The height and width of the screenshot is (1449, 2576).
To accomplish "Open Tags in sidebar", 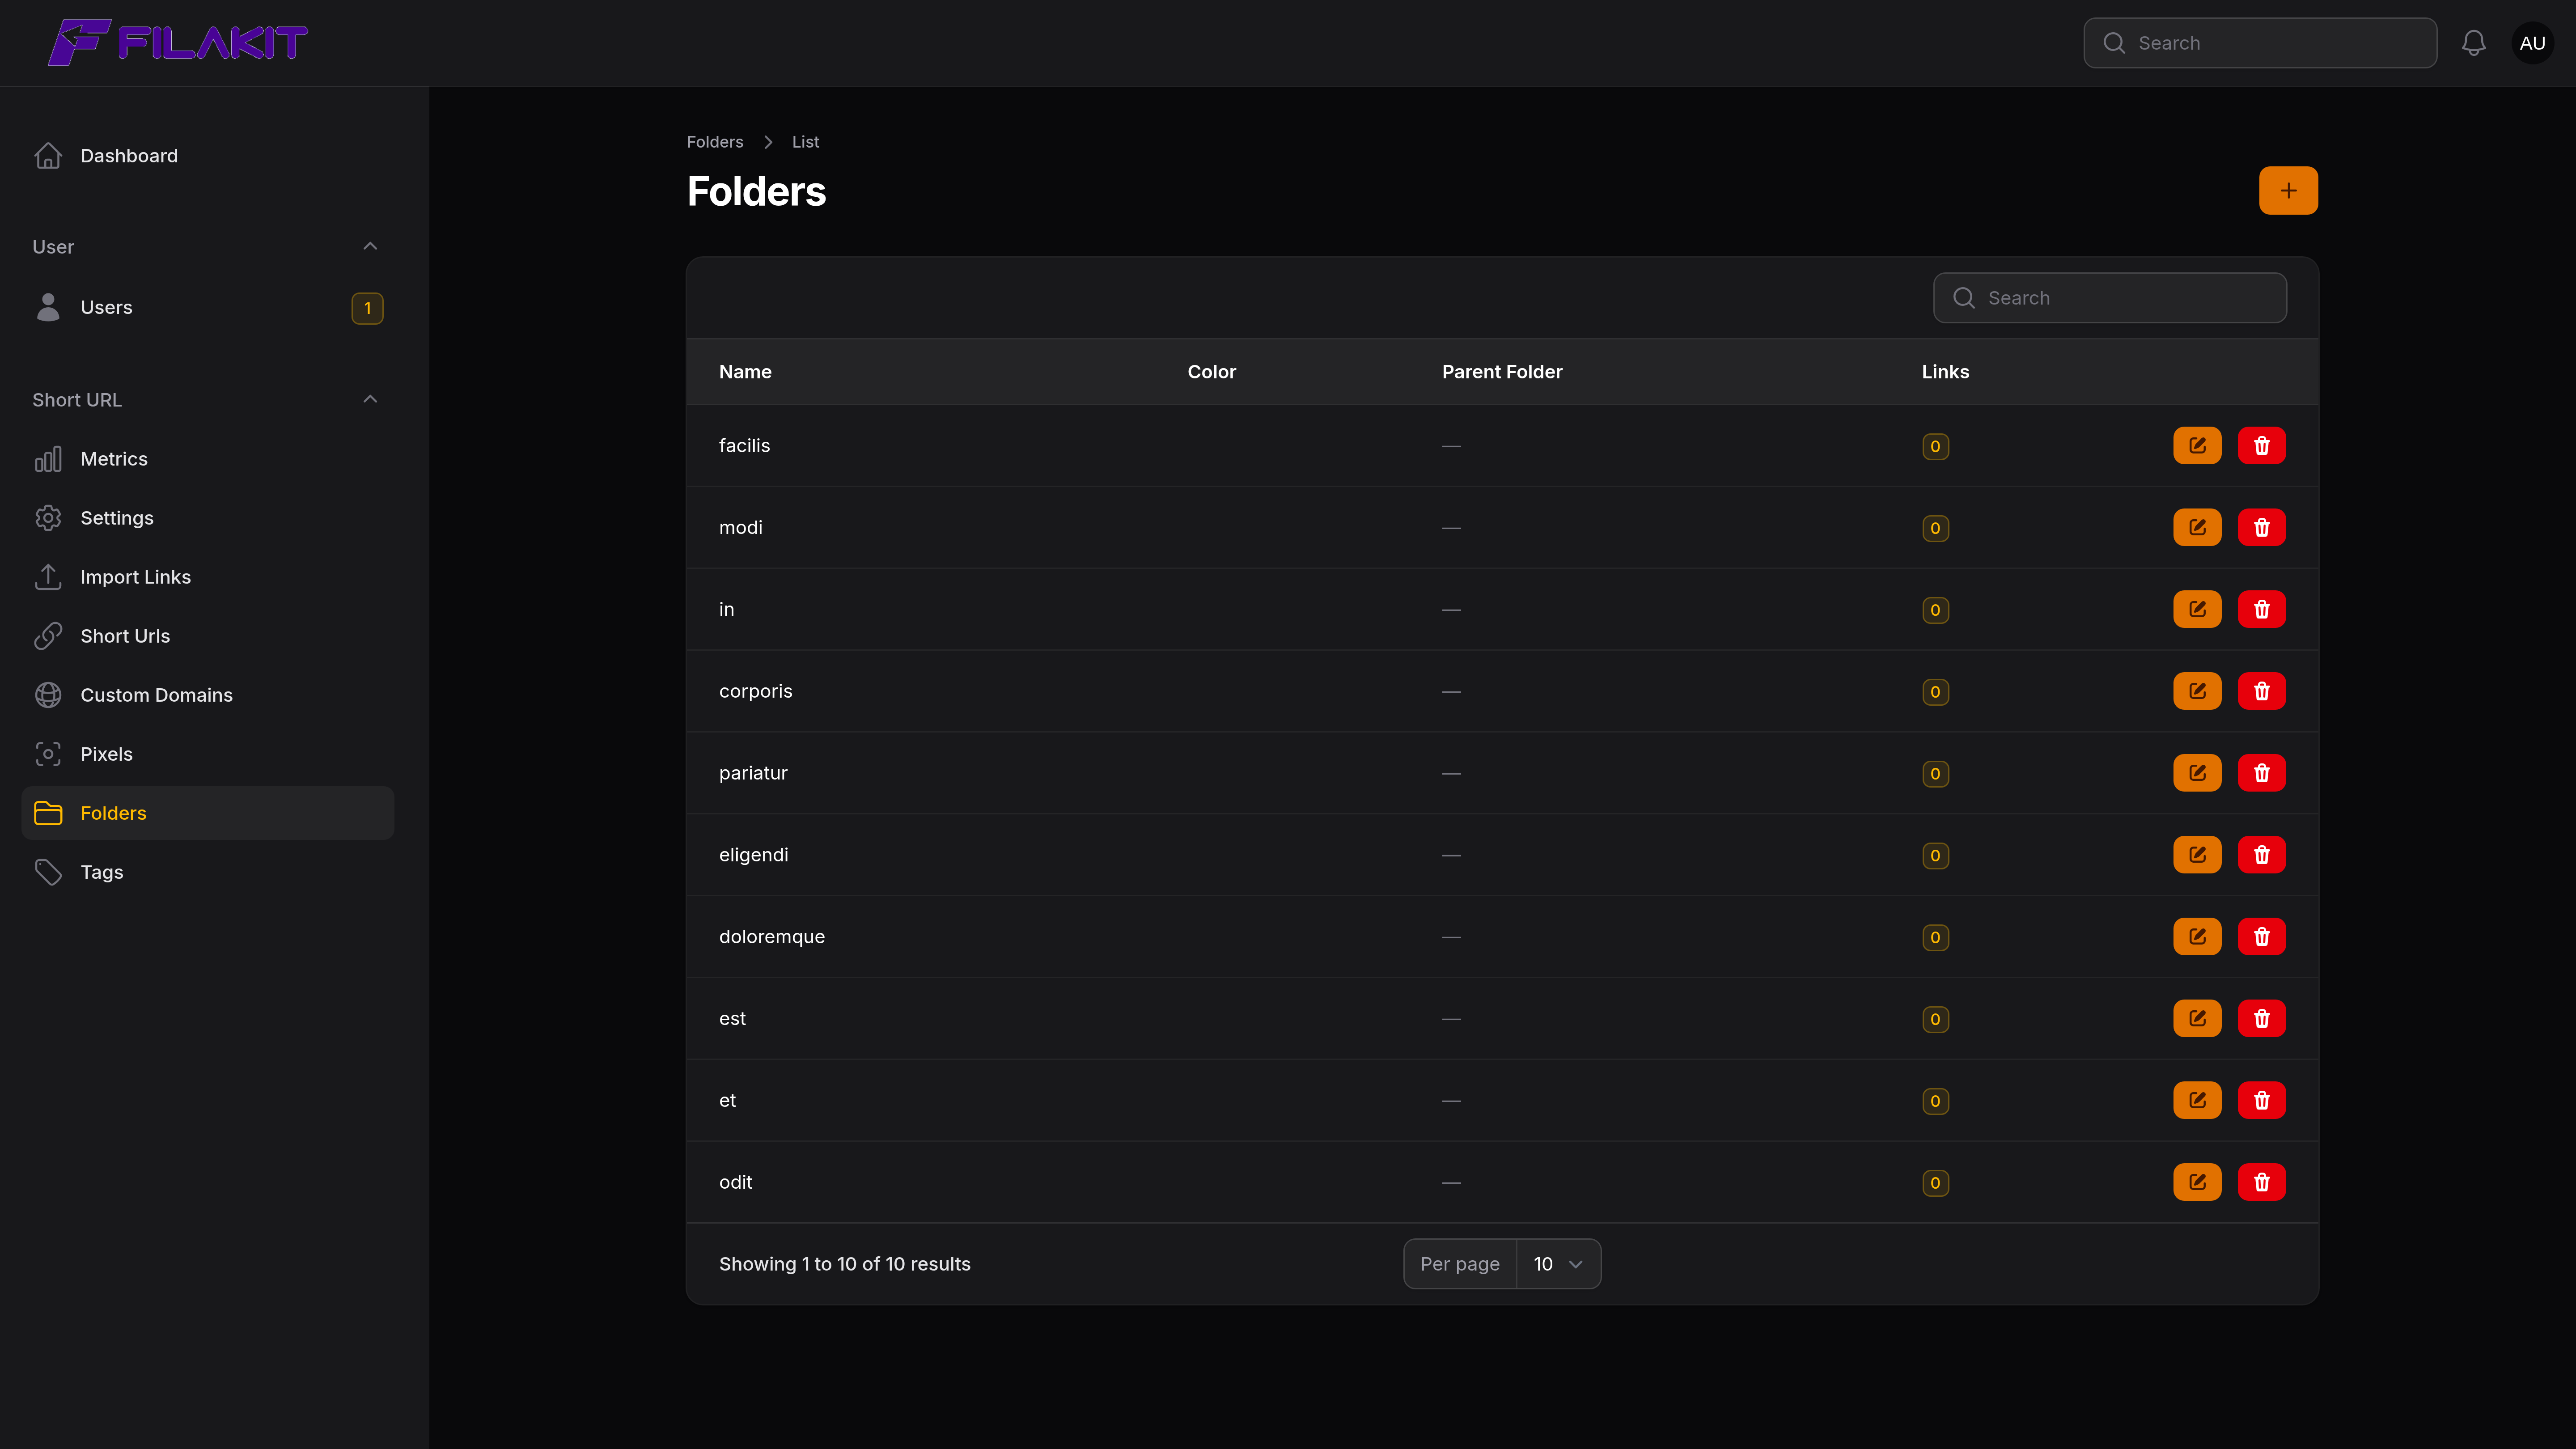I will pos(207,872).
